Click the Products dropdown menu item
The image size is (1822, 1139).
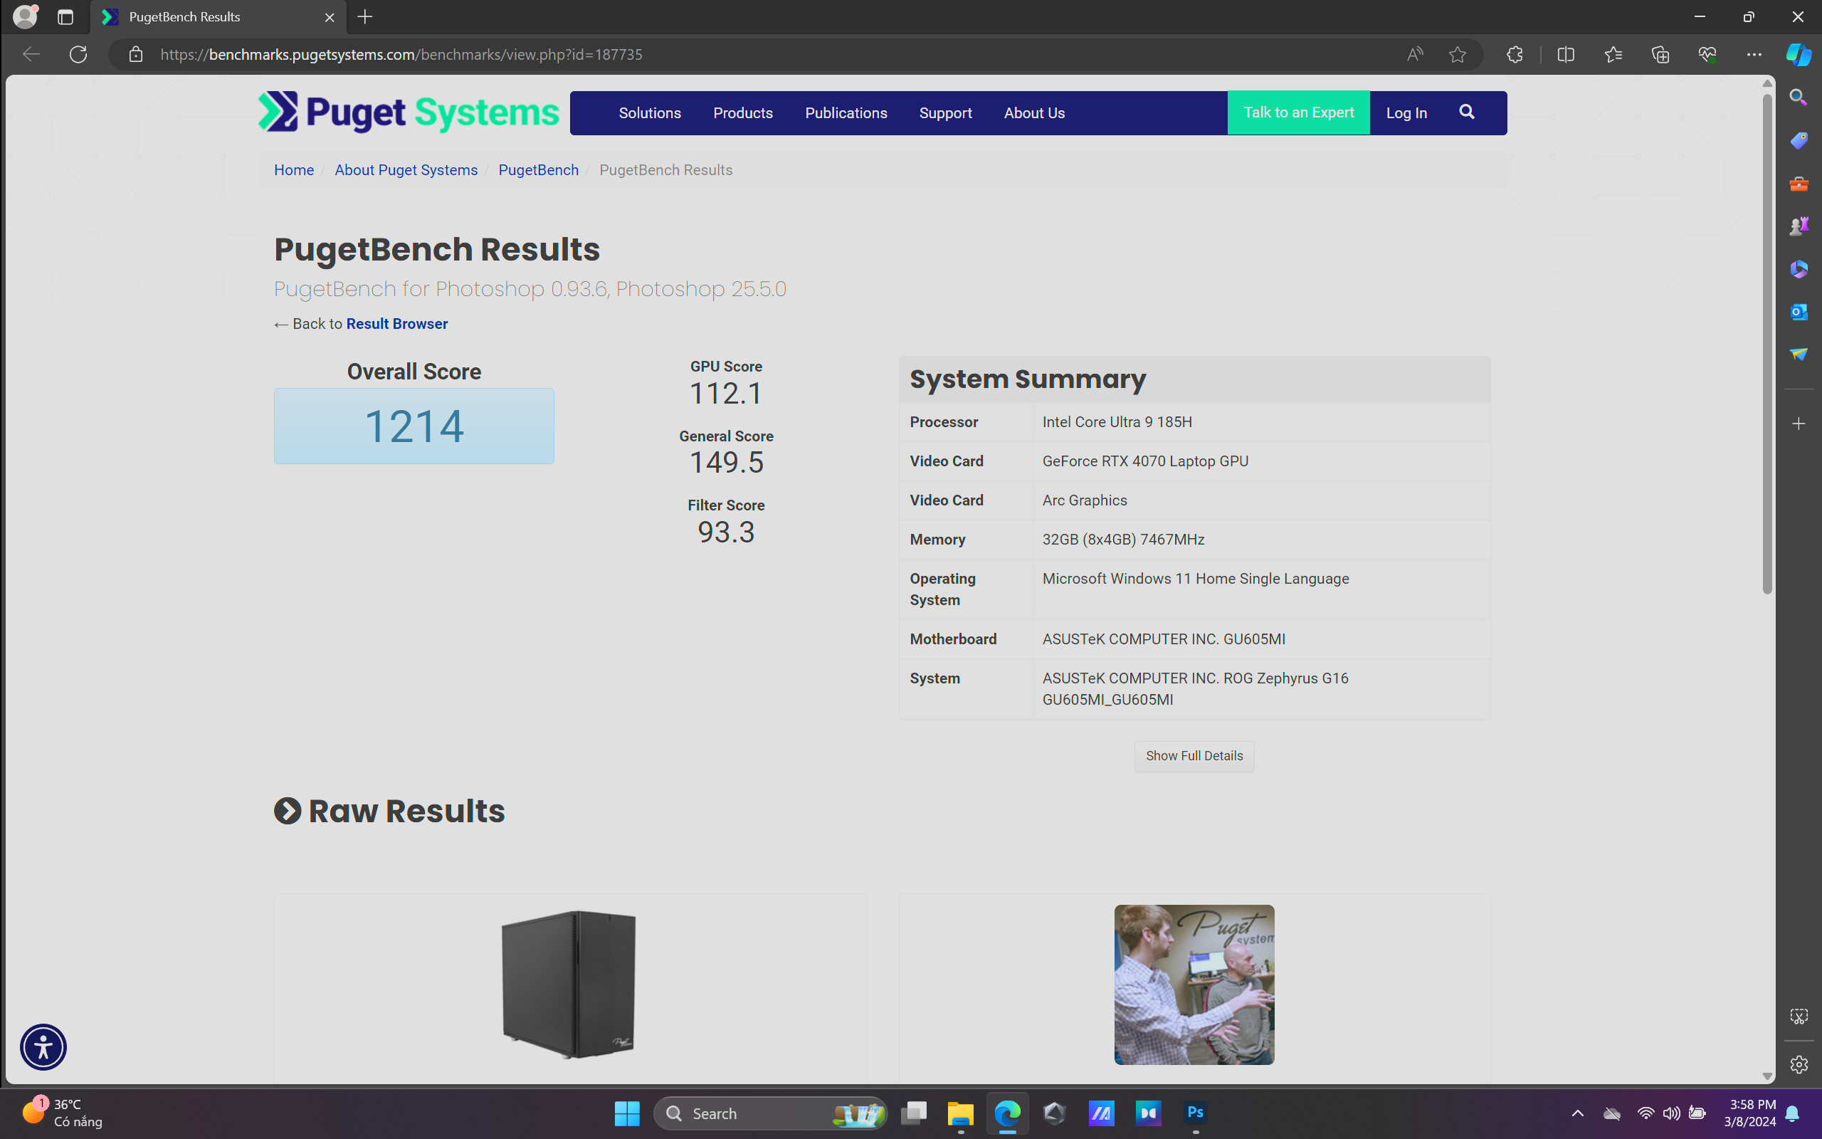[742, 112]
